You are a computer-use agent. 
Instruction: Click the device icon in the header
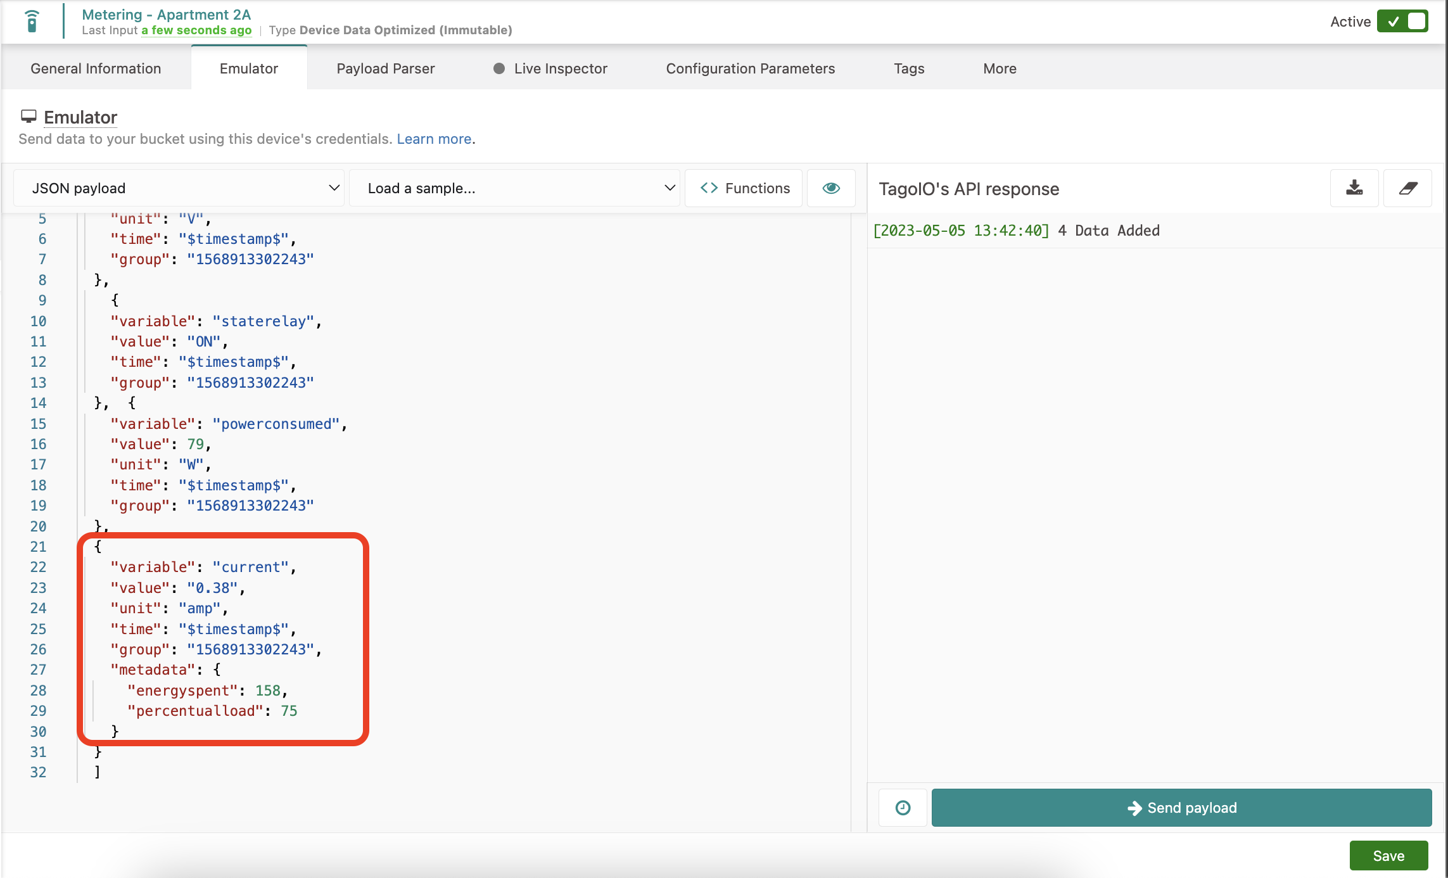[32, 22]
